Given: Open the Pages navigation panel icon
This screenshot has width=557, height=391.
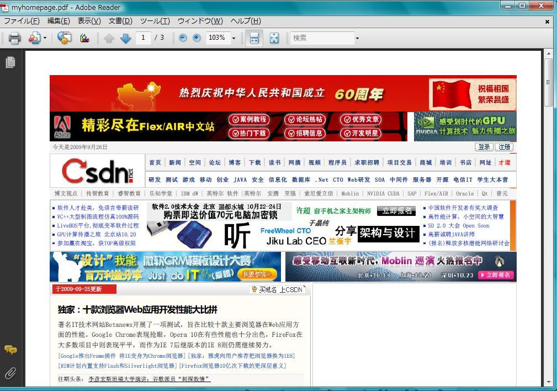Looking at the screenshot, I should [9, 62].
